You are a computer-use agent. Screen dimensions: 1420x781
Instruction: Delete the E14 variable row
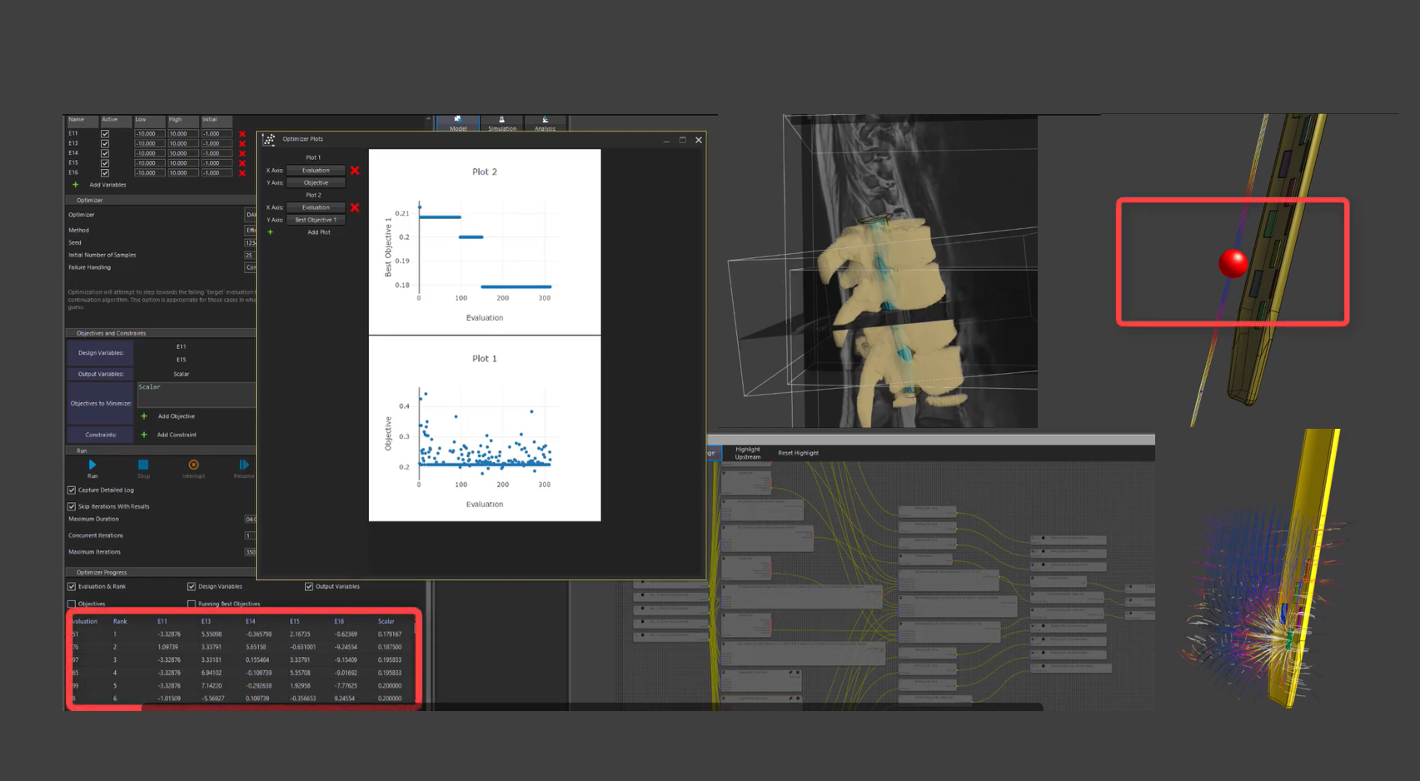pyautogui.click(x=242, y=153)
